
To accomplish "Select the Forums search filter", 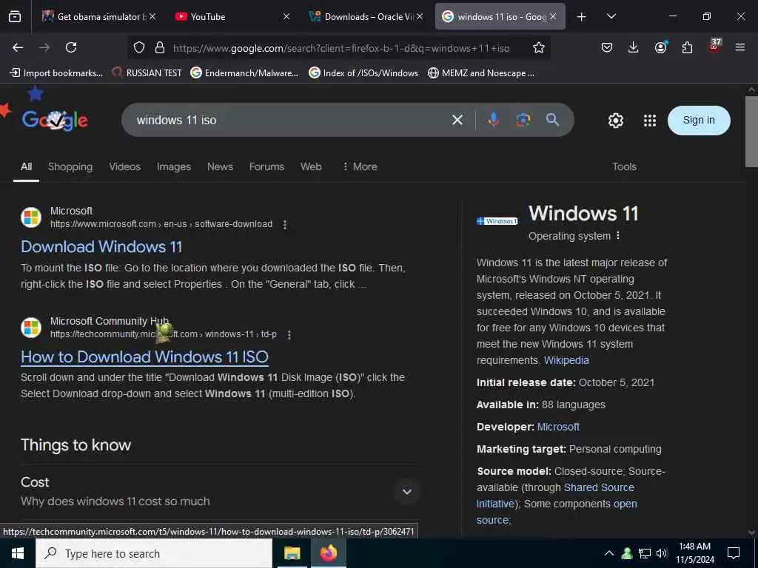I will [x=266, y=166].
